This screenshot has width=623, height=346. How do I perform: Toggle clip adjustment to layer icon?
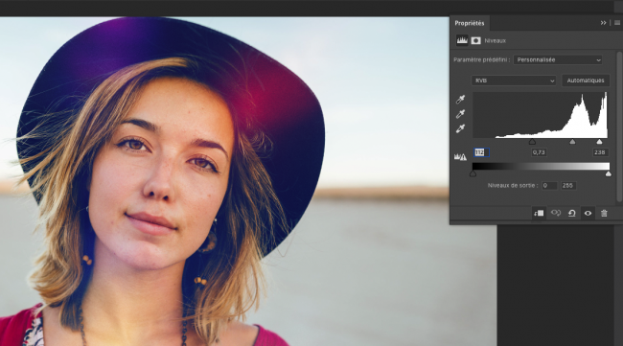click(x=539, y=214)
